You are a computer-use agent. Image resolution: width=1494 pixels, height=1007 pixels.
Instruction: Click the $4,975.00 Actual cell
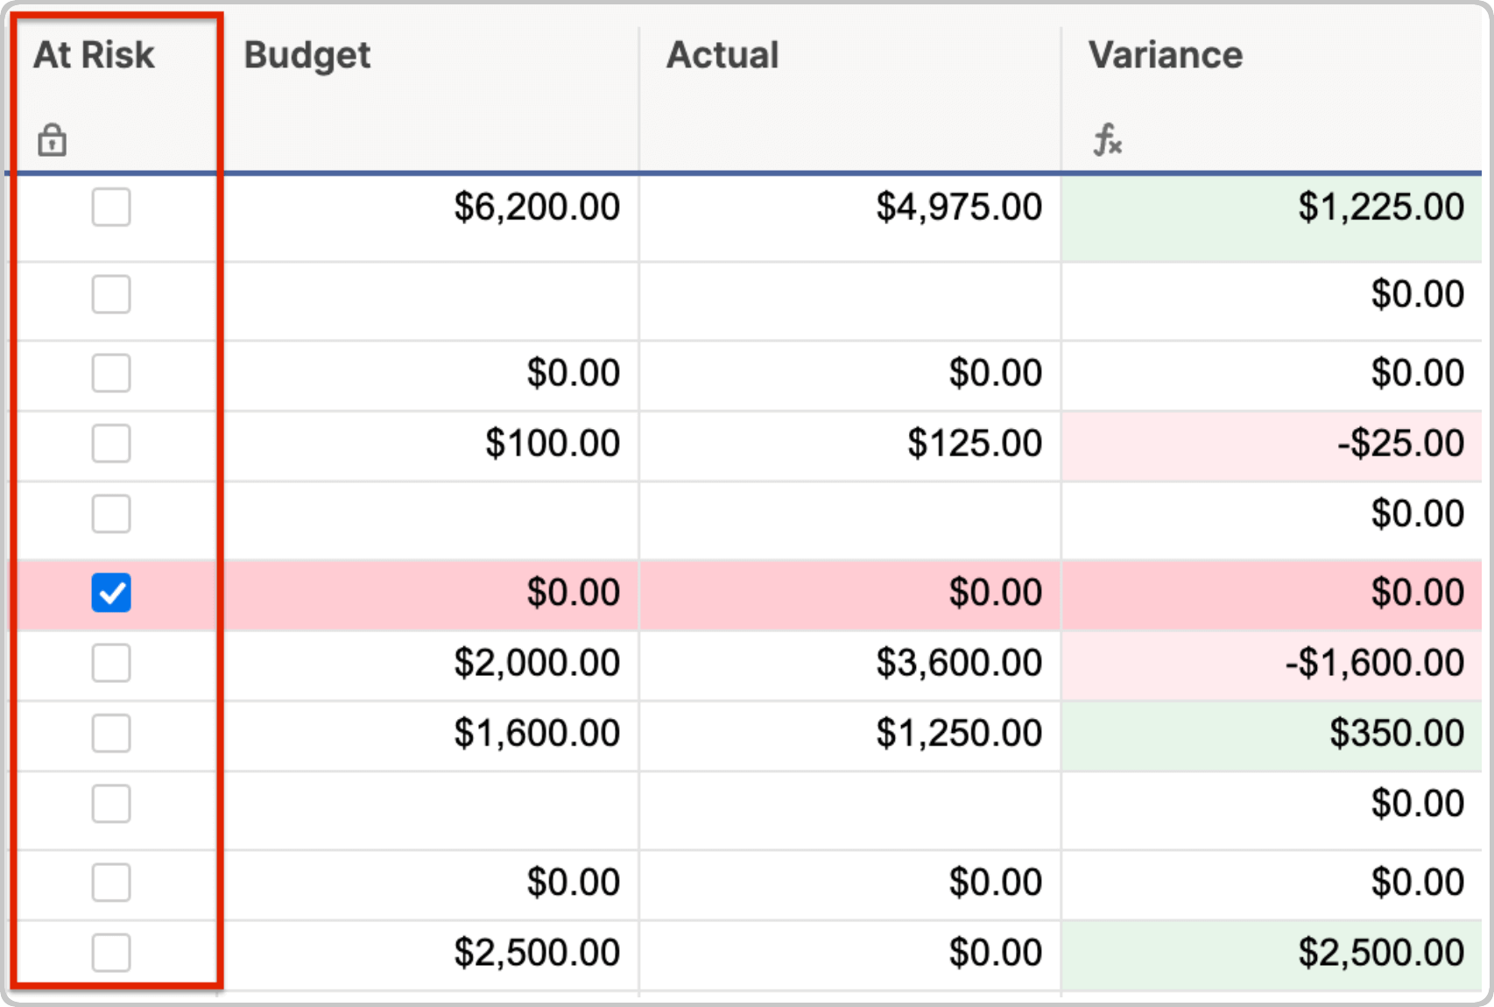(x=958, y=208)
